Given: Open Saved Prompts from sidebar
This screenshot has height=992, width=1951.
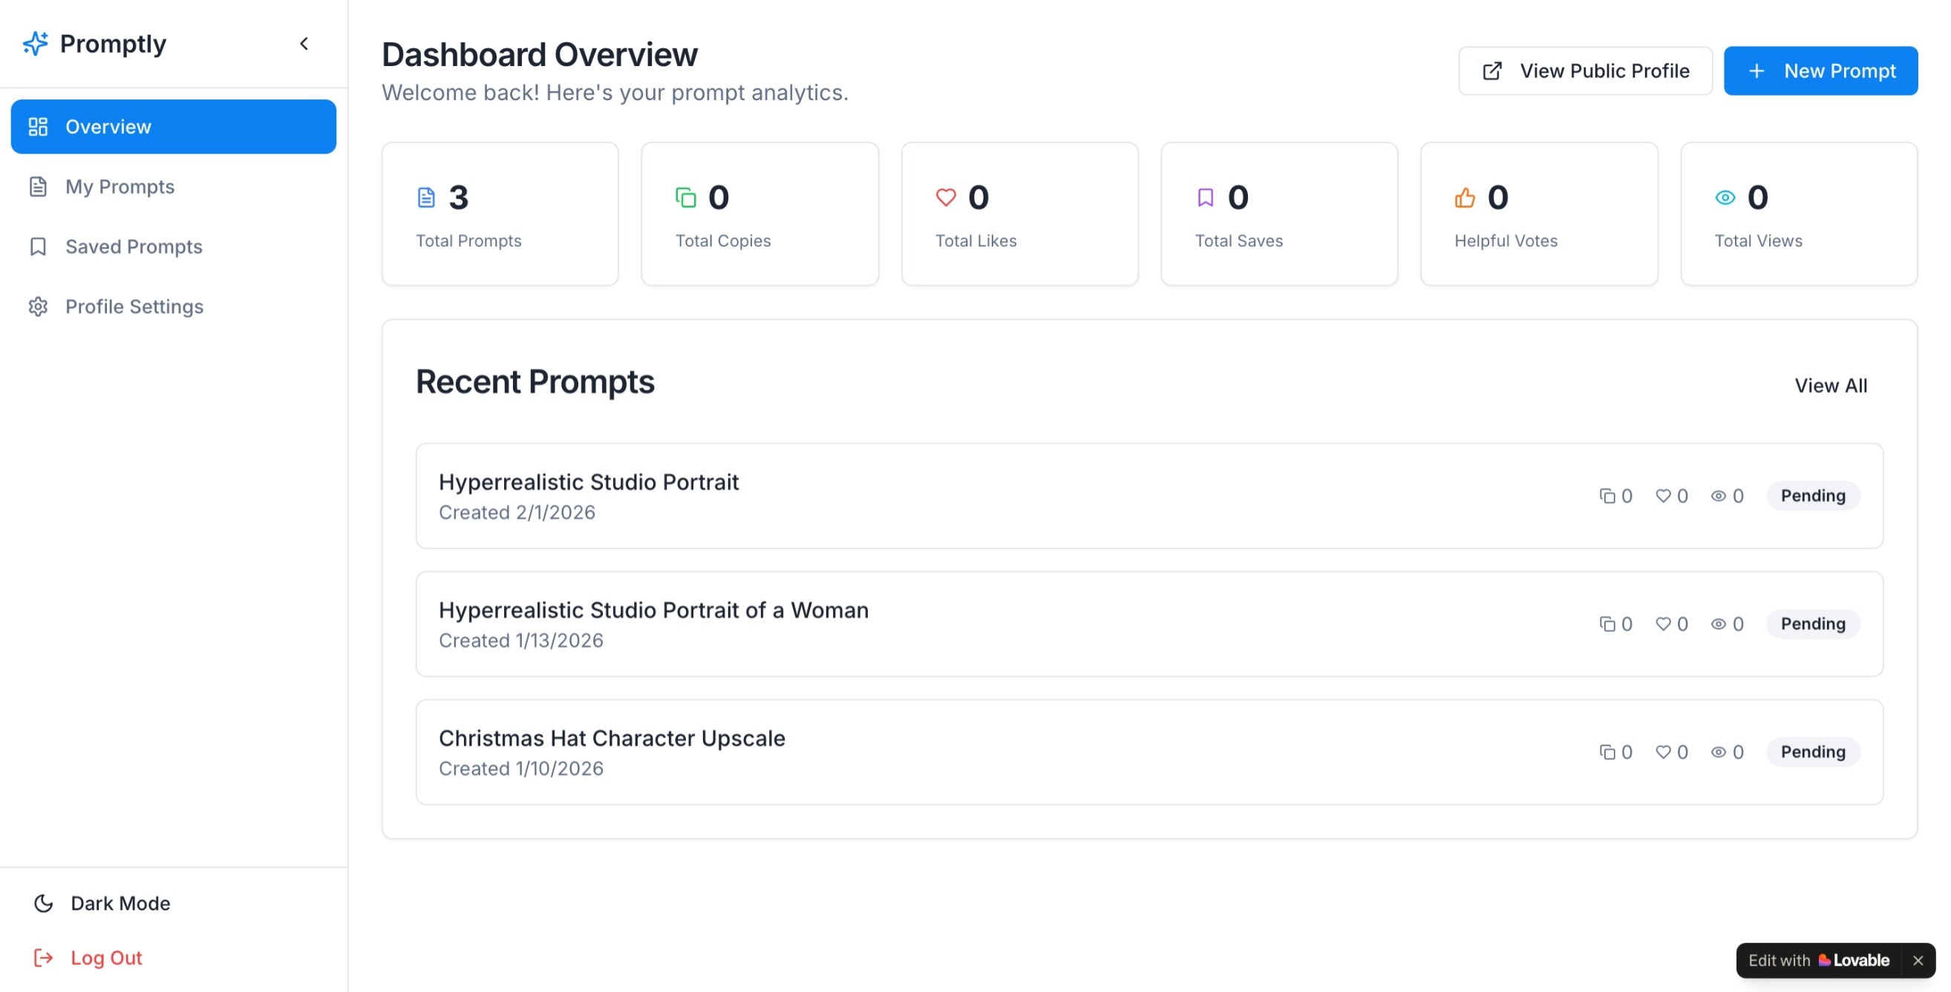Looking at the screenshot, I should [134, 246].
